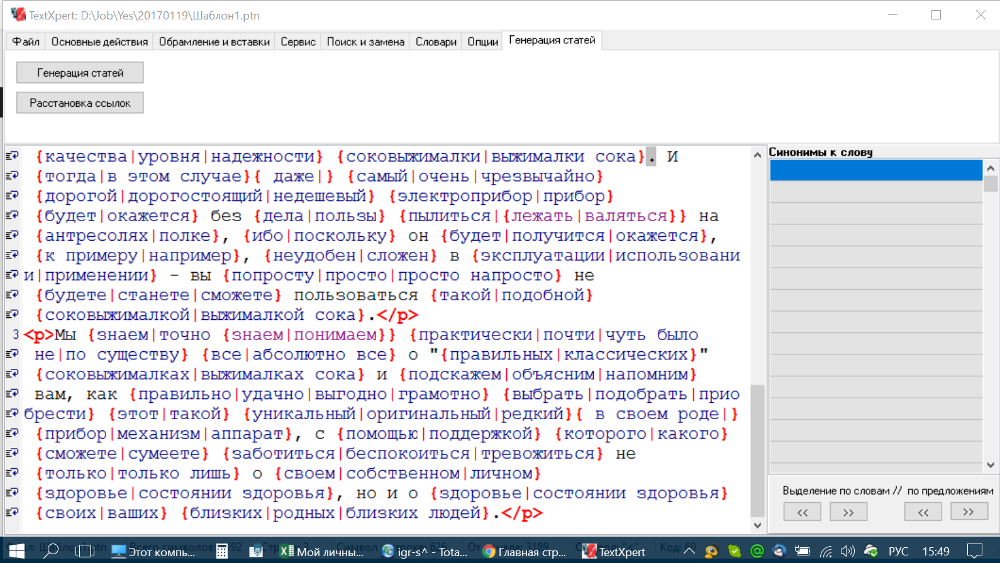Open Windows Start menu
Screen dimensions: 1000x563
click(x=16, y=551)
